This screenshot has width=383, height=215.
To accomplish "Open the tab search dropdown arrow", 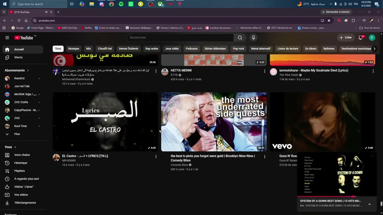I will coord(4,12).
